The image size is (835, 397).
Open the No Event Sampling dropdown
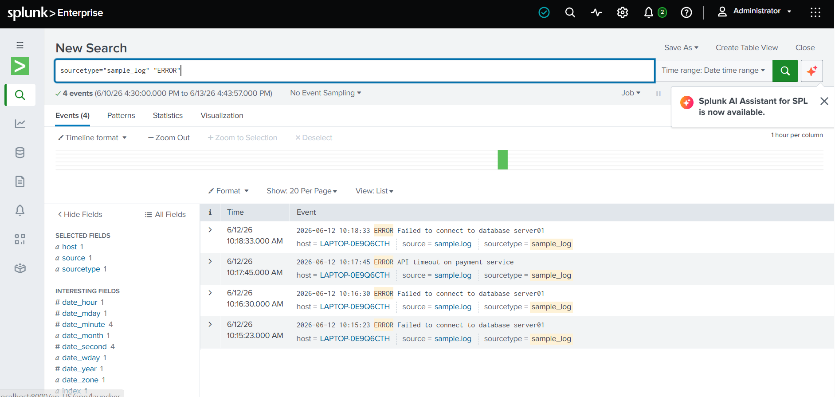click(x=325, y=93)
